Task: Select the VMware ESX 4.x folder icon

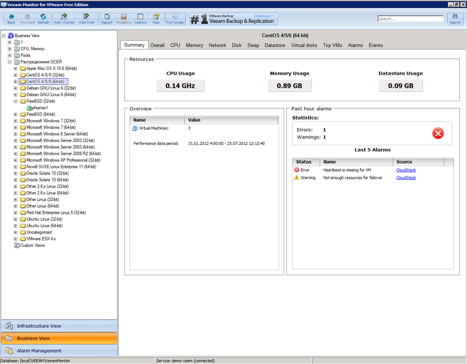Action: (x=23, y=239)
